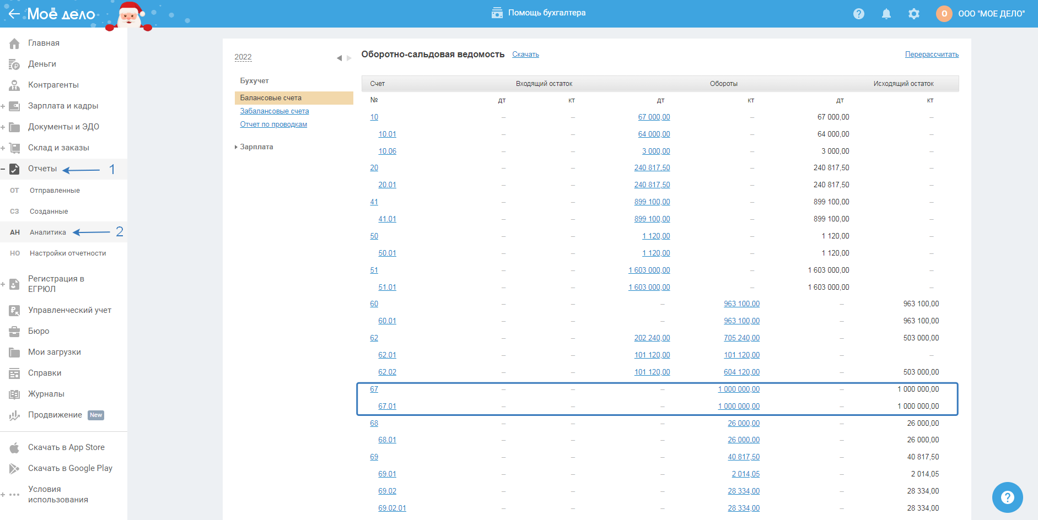Click the help question mark in header
This screenshot has width=1038, height=520.
tap(858, 14)
